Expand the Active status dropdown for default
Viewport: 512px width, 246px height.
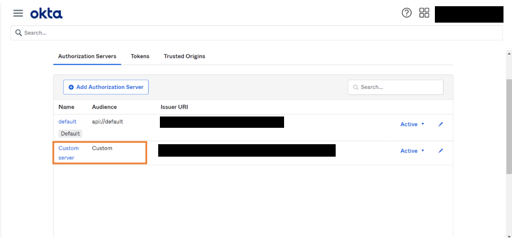click(412, 124)
